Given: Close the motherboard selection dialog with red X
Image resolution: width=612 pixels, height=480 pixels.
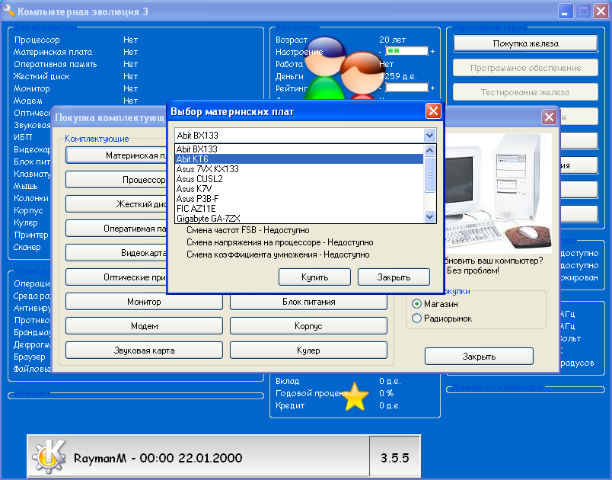Looking at the screenshot, I should (x=432, y=111).
